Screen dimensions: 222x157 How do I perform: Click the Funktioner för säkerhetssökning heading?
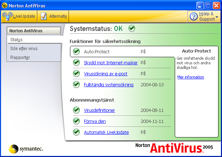(105, 41)
